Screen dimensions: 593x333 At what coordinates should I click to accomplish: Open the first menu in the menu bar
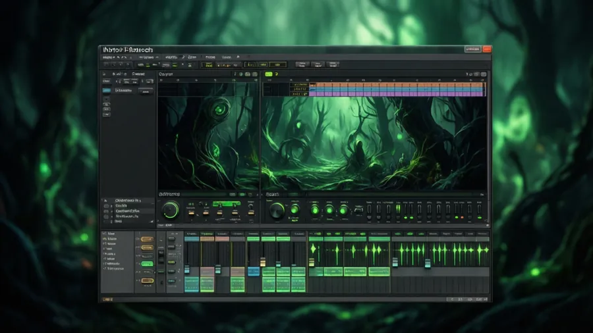click(x=108, y=57)
